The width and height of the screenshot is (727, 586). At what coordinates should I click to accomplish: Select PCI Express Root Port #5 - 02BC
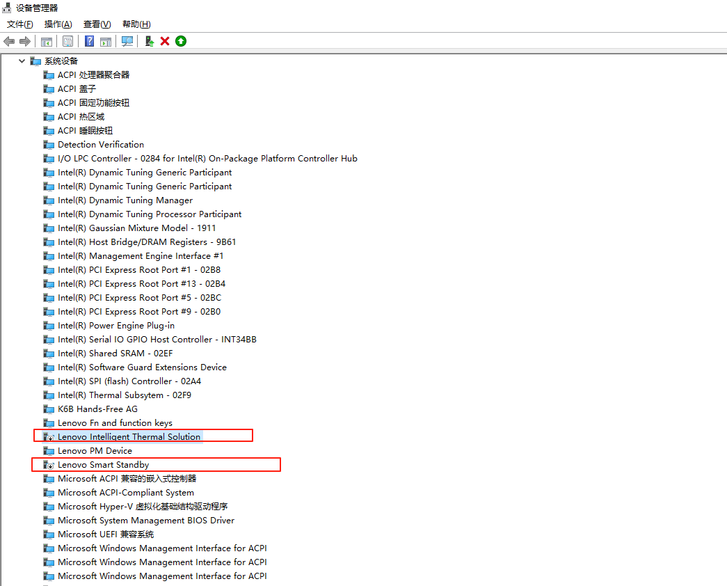(140, 297)
